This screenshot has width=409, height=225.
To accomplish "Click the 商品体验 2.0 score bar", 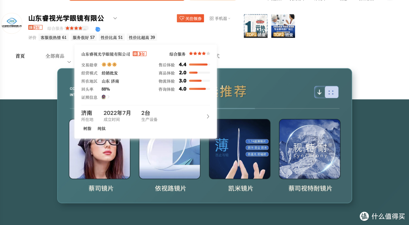I will [x=199, y=72].
